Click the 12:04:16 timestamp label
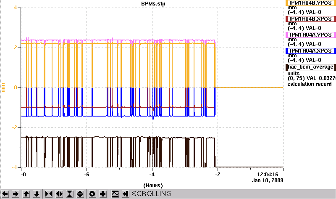Viewport: 336px width, 199px height. click(268, 174)
